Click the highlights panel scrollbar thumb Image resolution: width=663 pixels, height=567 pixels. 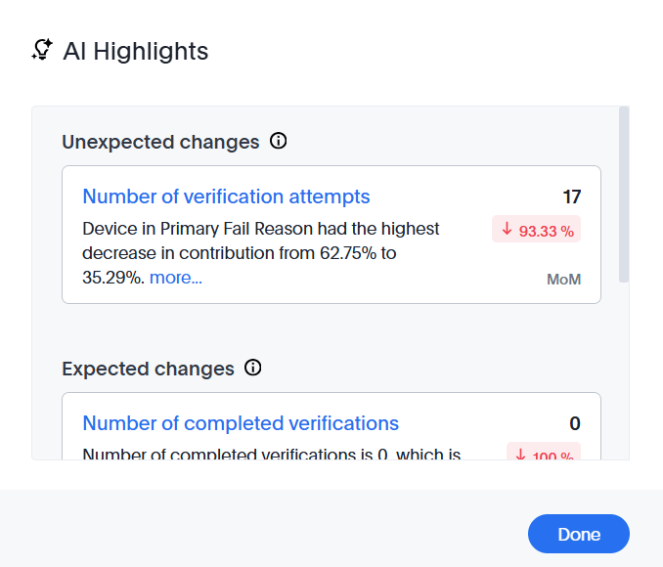(x=624, y=196)
